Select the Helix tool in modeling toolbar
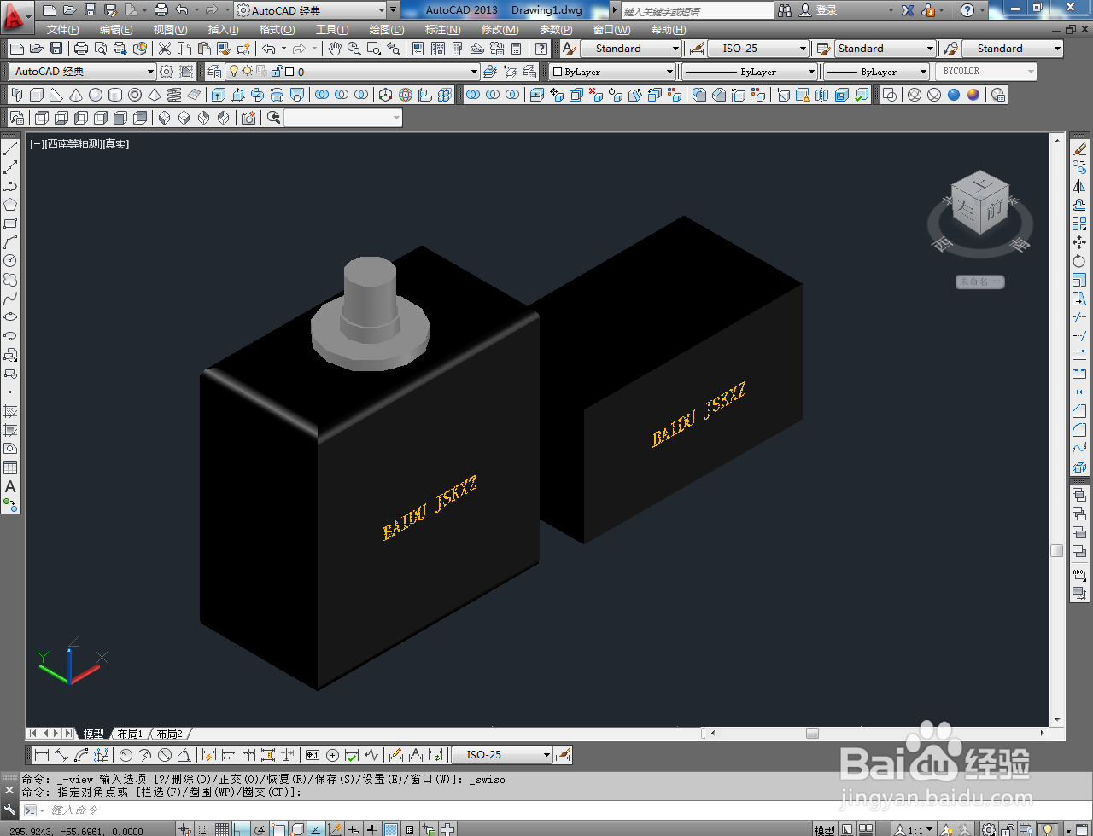1093x836 pixels. pos(174,95)
